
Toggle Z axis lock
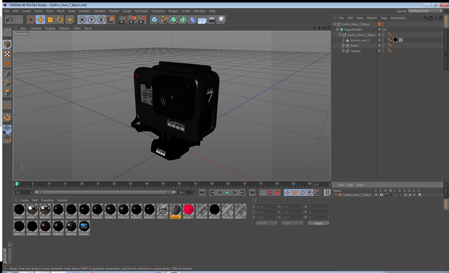click(101, 20)
